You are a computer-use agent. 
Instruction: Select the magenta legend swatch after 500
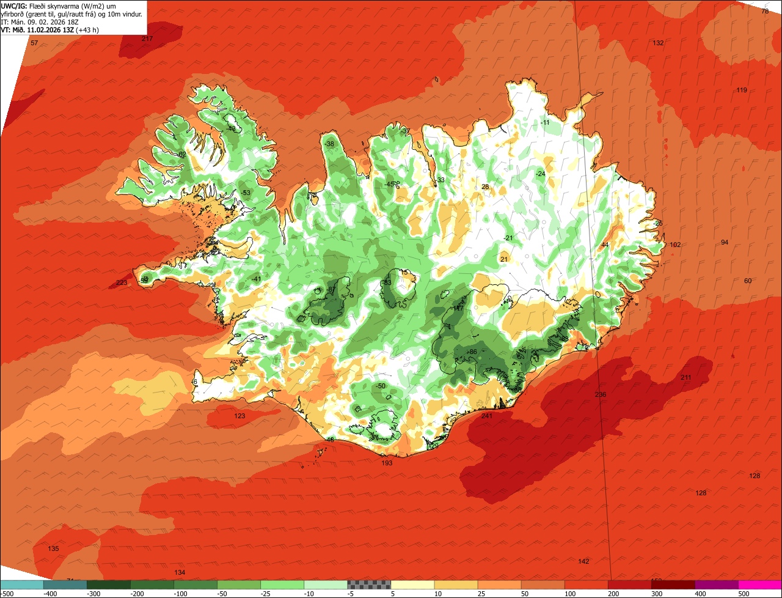coord(760,585)
